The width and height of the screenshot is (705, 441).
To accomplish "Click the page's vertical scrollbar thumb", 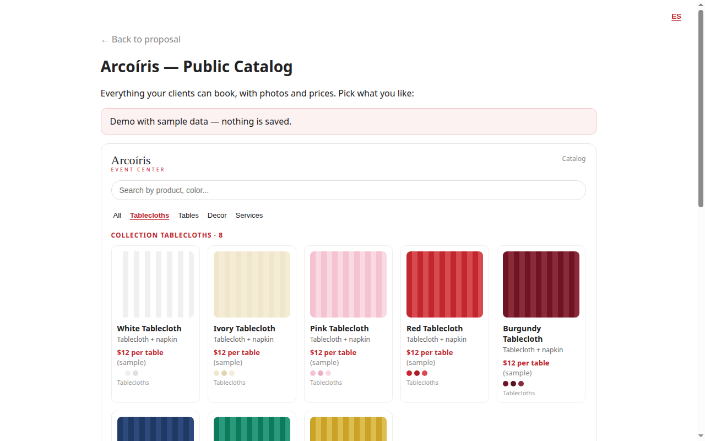I will (701, 109).
